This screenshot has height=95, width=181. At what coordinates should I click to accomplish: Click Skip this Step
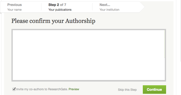127,90
